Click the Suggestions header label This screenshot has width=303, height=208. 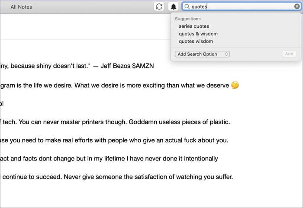(187, 19)
